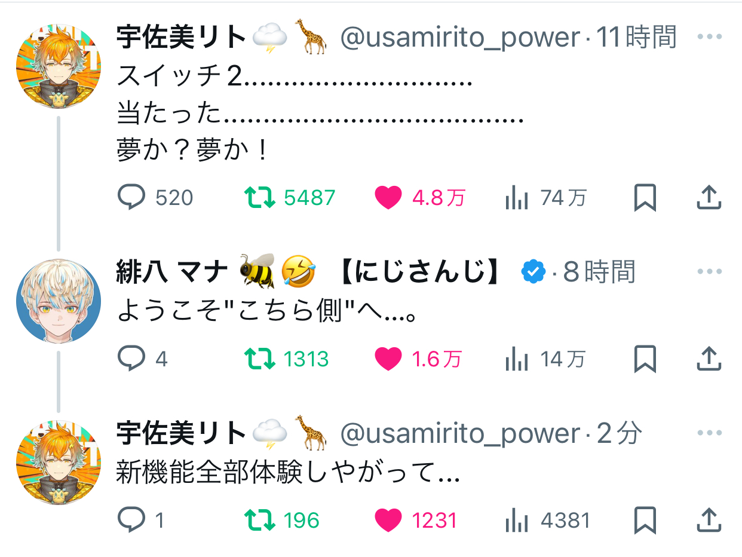Retweet the スイッチ2 tweet with 5487 reposts
Image resolution: width=742 pixels, height=557 pixels.
(259, 197)
